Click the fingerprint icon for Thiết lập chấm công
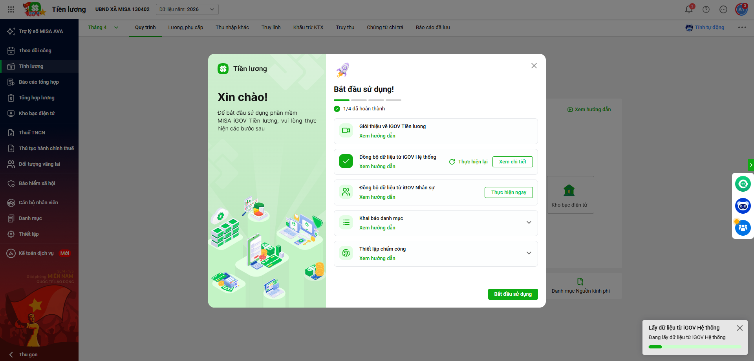 point(346,253)
